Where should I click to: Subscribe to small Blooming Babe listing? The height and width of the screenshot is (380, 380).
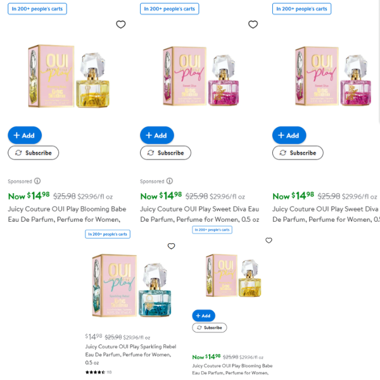point(210,327)
